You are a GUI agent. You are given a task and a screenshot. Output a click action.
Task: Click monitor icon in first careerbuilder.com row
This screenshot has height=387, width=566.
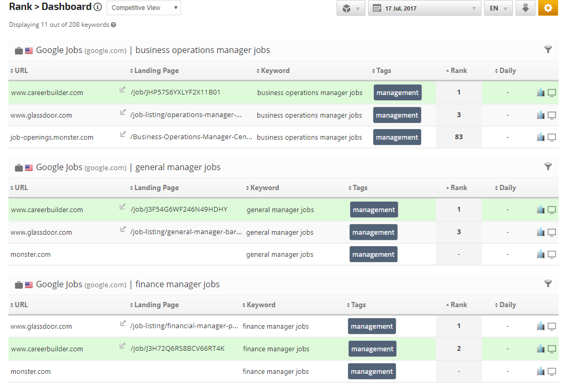point(552,93)
